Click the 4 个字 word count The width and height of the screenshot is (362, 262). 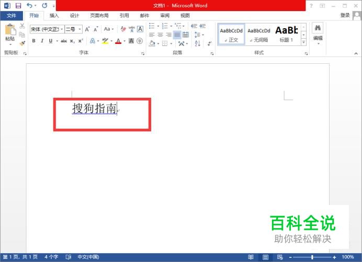51,257
